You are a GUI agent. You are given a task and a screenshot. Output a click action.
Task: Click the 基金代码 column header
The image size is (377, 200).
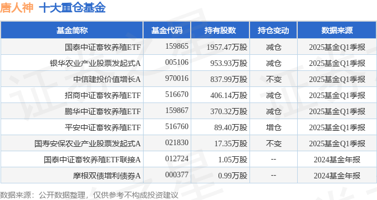(x=167, y=30)
